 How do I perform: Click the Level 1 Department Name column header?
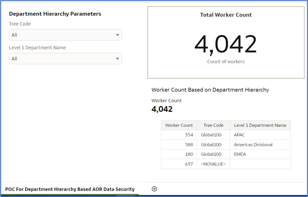[260, 125]
